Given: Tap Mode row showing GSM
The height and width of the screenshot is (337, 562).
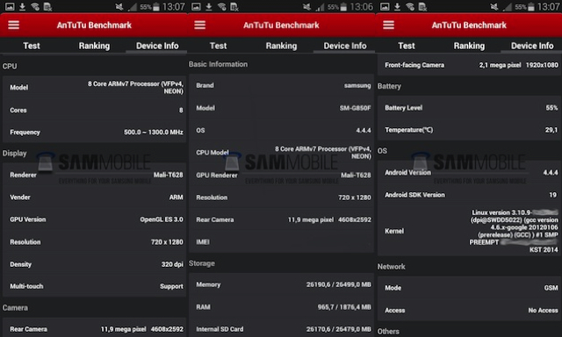Looking at the screenshot, I should coord(470,288).
